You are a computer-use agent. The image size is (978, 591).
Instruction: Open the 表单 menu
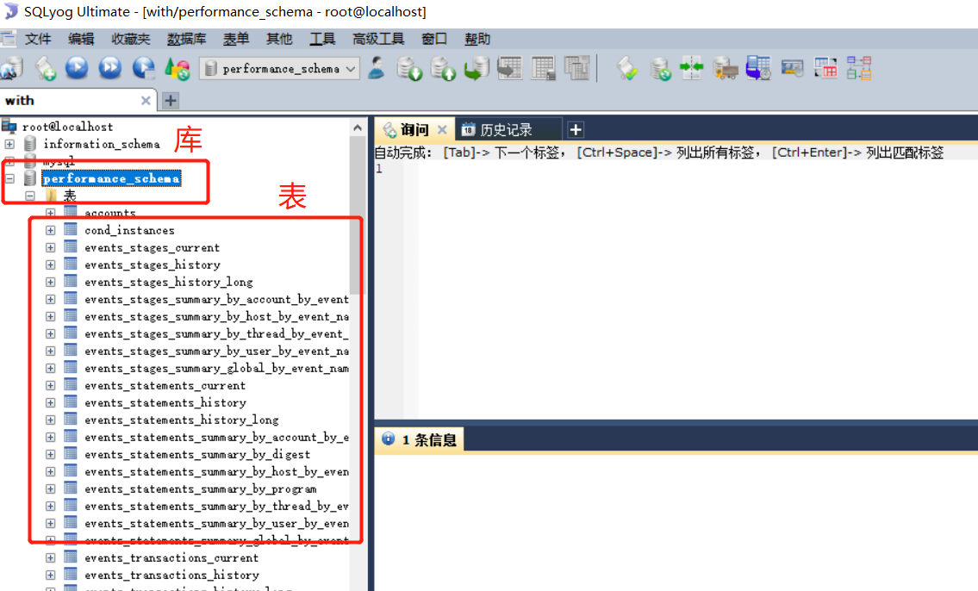click(236, 39)
